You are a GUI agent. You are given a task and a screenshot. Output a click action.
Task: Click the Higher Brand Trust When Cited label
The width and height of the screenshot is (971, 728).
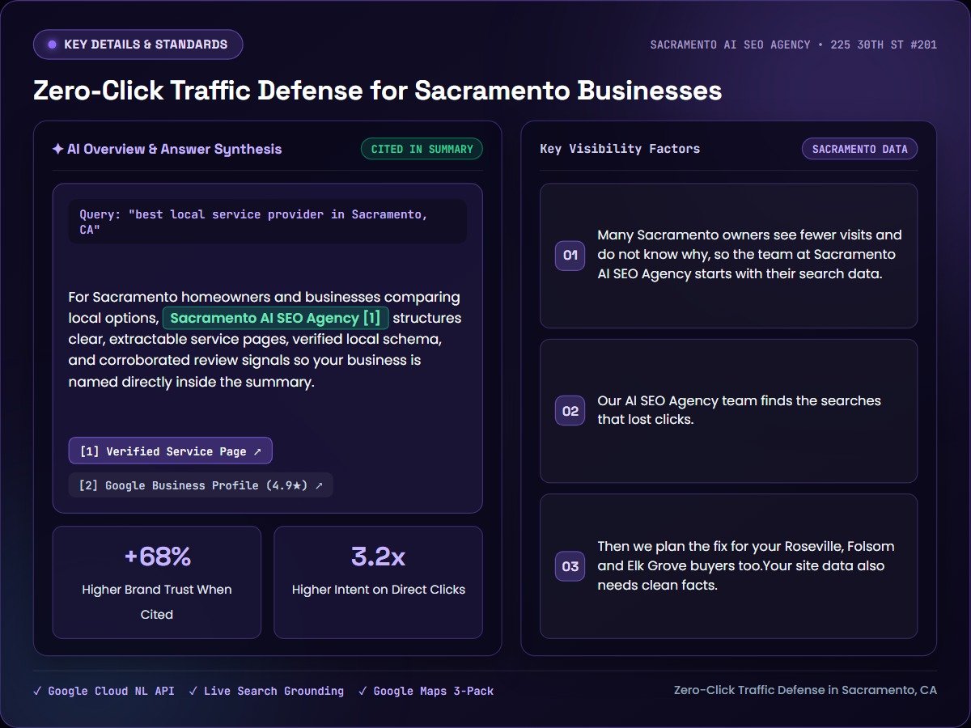pyautogui.click(x=157, y=602)
